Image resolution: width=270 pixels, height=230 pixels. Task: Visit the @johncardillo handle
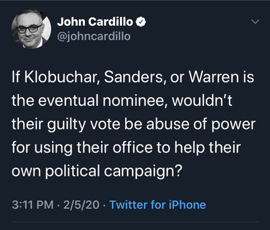[x=94, y=37]
